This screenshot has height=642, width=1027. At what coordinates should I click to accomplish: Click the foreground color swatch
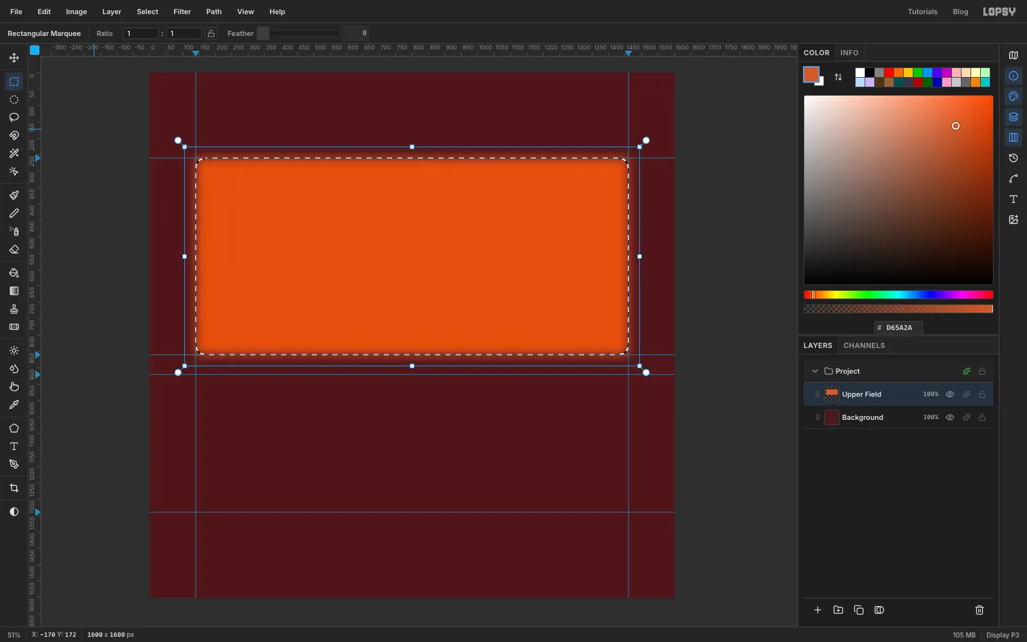tap(811, 74)
